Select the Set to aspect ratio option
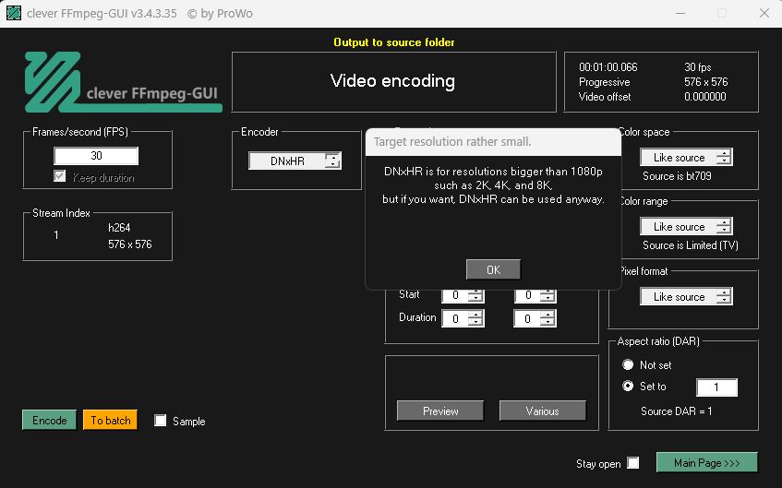 tap(628, 387)
